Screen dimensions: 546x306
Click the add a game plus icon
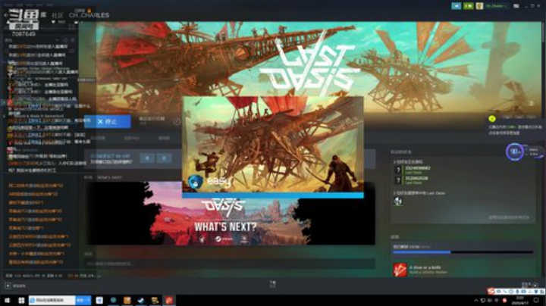point(8,286)
